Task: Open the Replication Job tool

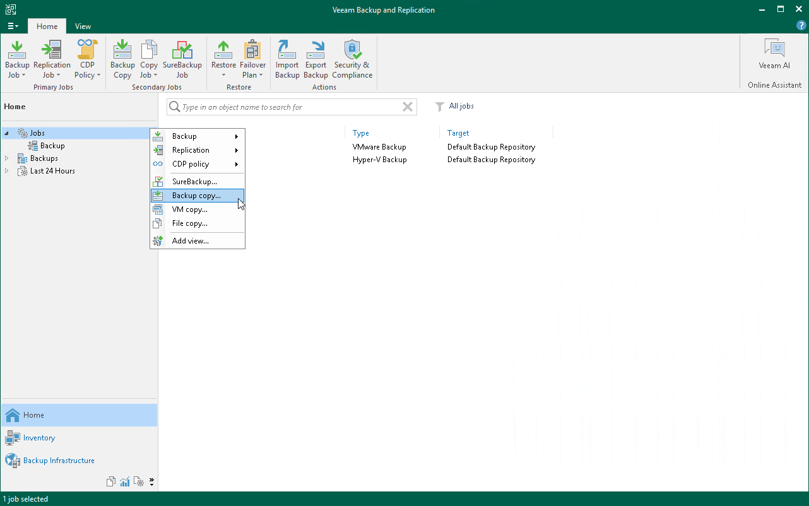Action: click(52, 57)
